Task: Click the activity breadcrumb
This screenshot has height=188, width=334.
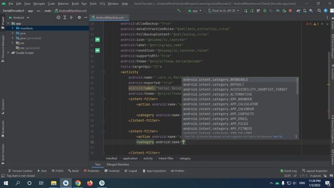Action: pyautogui.click(x=148, y=158)
